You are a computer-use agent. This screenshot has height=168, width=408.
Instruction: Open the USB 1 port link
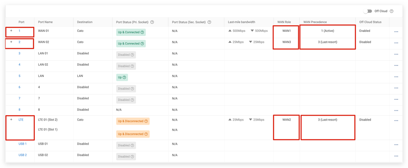(22, 144)
